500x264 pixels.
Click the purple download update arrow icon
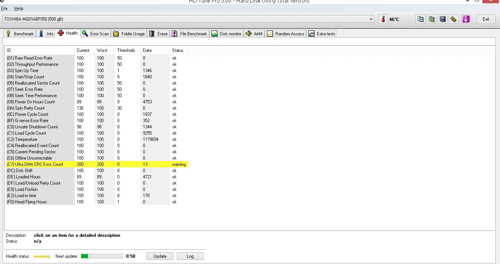(x=466, y=19)
